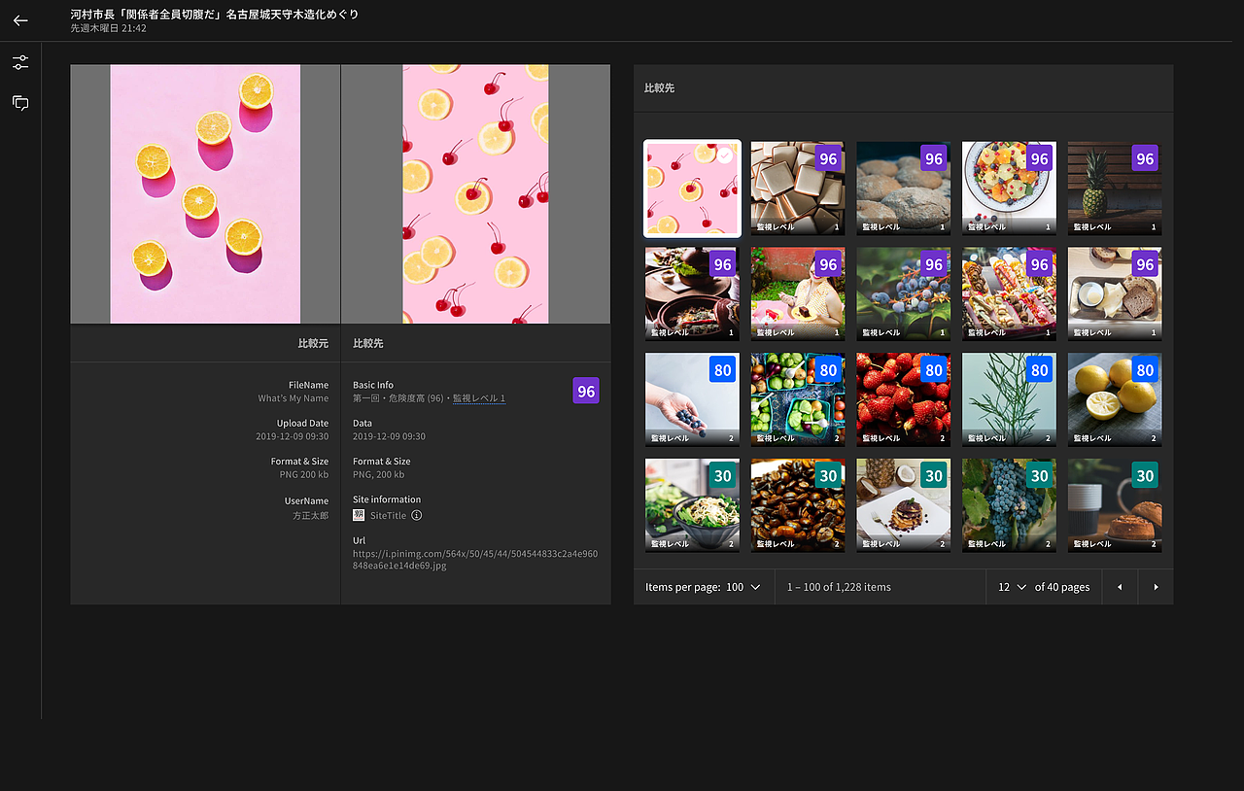Select the coffee beans thumbnail
1244x791 pixels.
(x=798, y=505)
